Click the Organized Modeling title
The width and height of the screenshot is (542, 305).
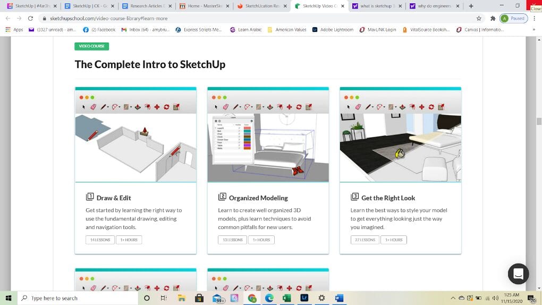point(258,198)
